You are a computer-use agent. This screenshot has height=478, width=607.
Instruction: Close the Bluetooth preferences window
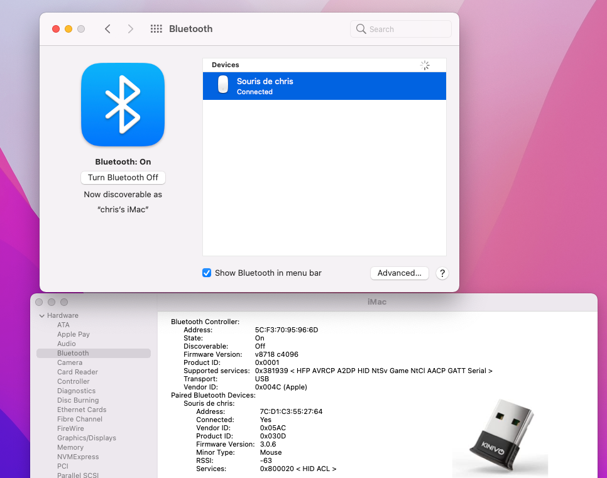click(56, 29)
